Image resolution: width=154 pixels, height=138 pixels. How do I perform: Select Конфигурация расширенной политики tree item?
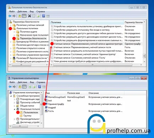tap(32, 62)
